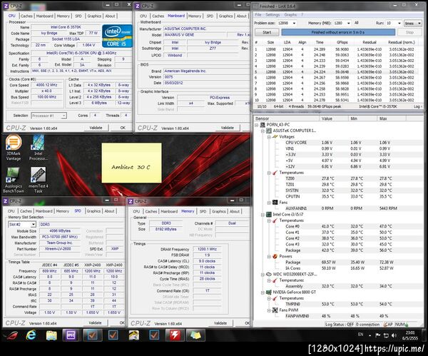Open the File menu in LinX
This screenshot has height=356, width=428.
point(258,15)
